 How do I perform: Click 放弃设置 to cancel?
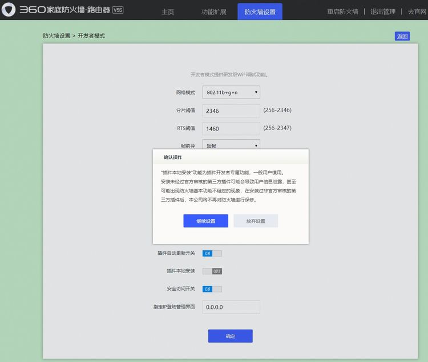256,221
